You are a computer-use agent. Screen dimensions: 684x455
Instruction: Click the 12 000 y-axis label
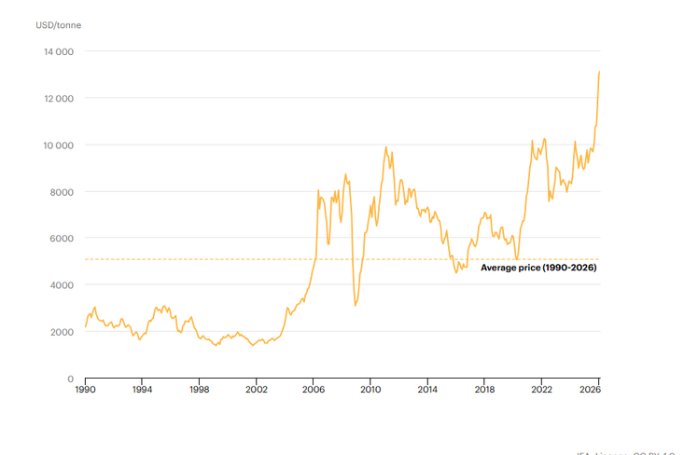(x=58, y=98)
